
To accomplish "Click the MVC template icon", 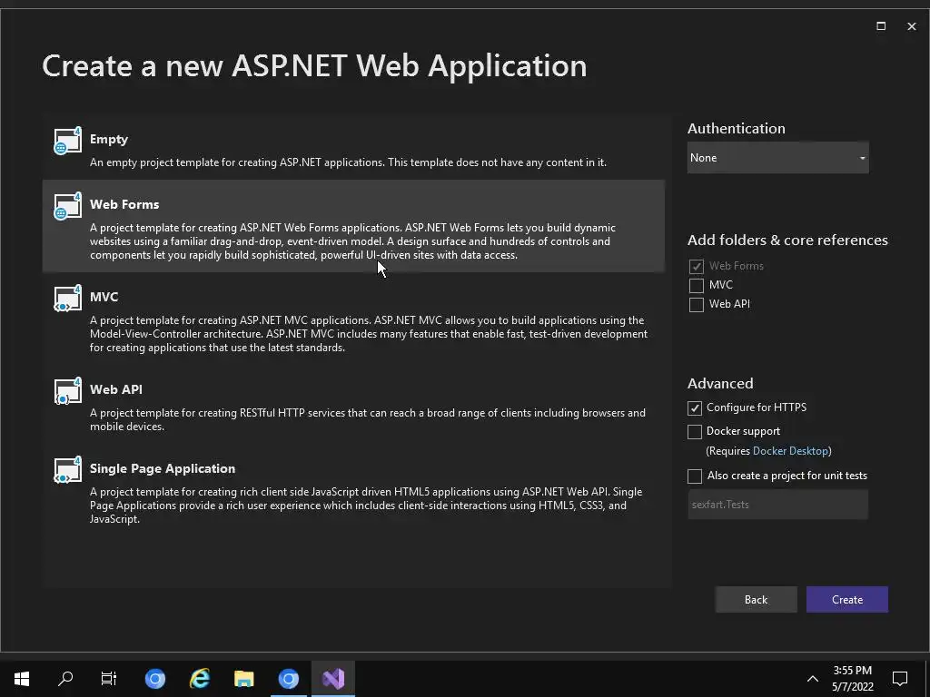I will [67, 299].
